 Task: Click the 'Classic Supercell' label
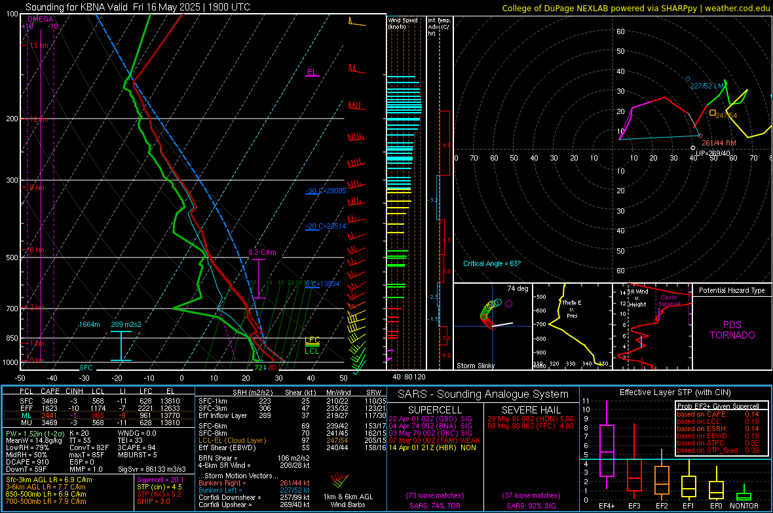(x=669, y=301)
